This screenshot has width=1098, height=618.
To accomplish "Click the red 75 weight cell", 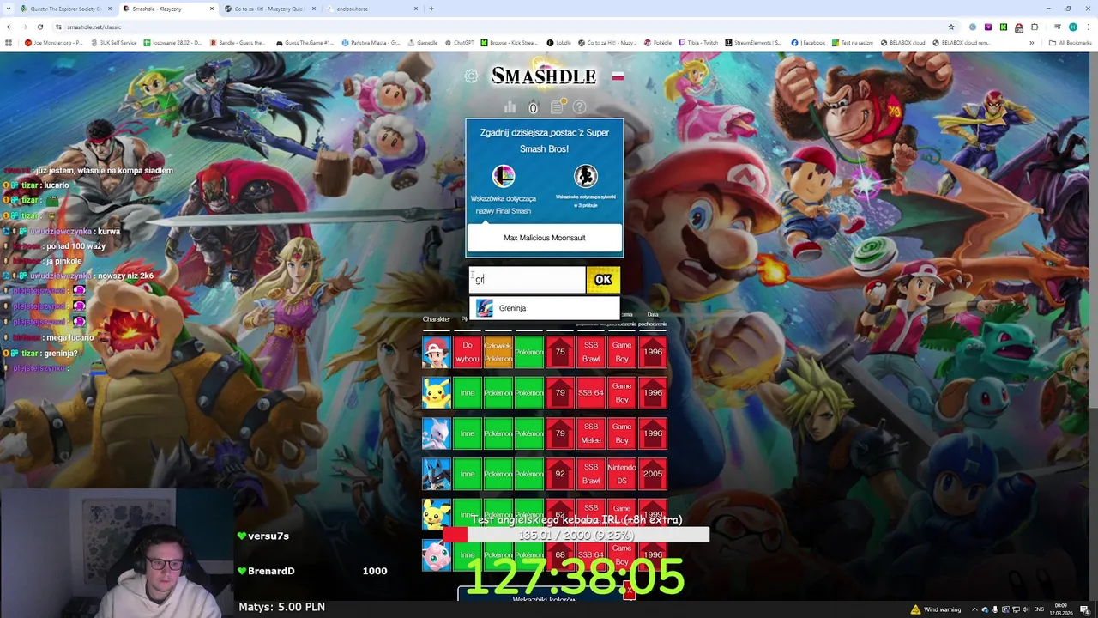I will click(560, 352).
